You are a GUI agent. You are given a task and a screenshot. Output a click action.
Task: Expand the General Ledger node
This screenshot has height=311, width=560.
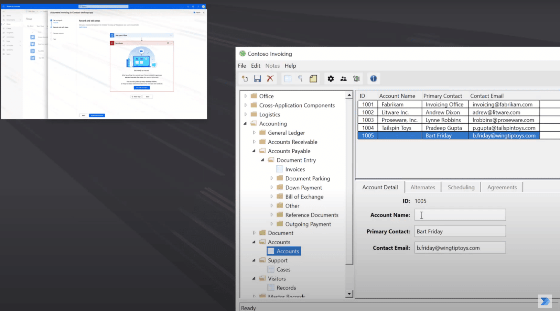click(x=254, y=133)
